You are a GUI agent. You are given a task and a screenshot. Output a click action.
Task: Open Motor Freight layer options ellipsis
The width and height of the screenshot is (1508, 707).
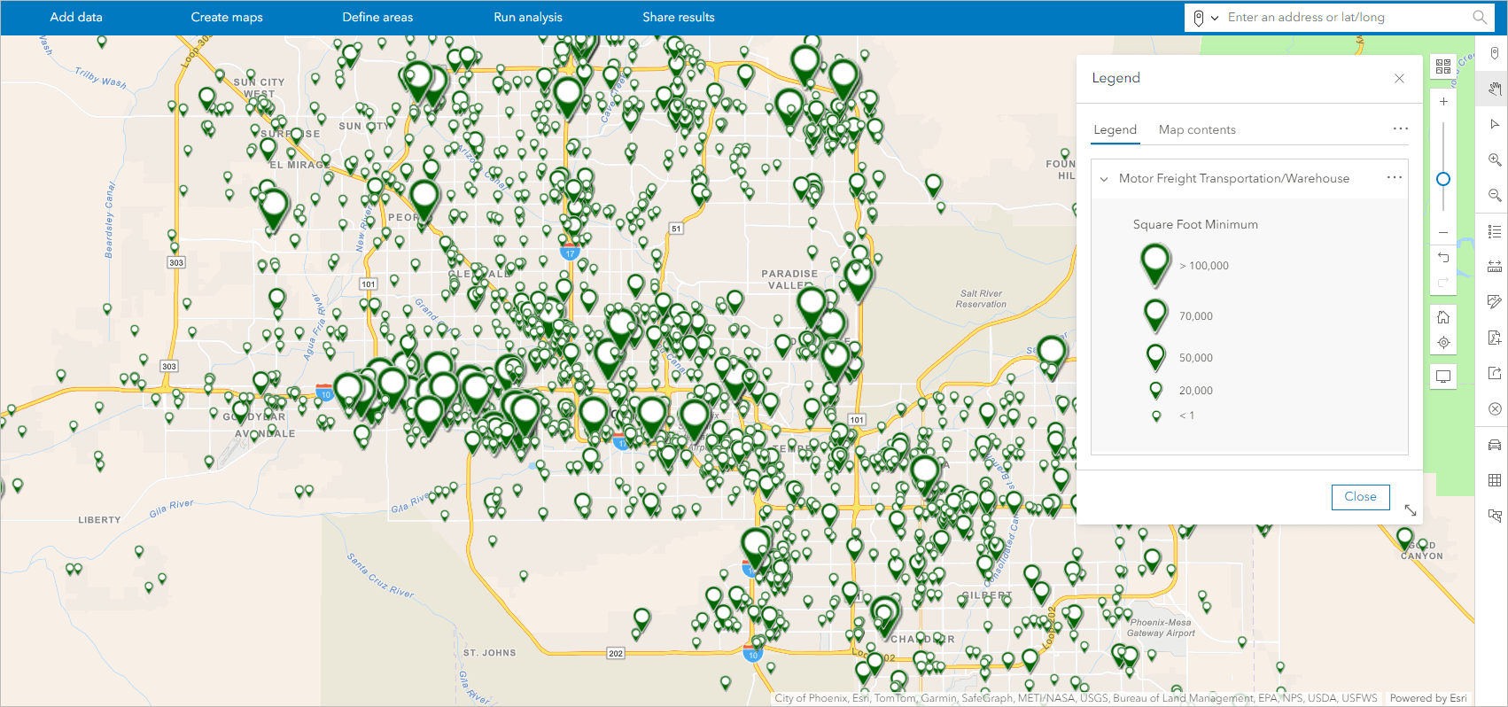click(x=1395, y=177)
